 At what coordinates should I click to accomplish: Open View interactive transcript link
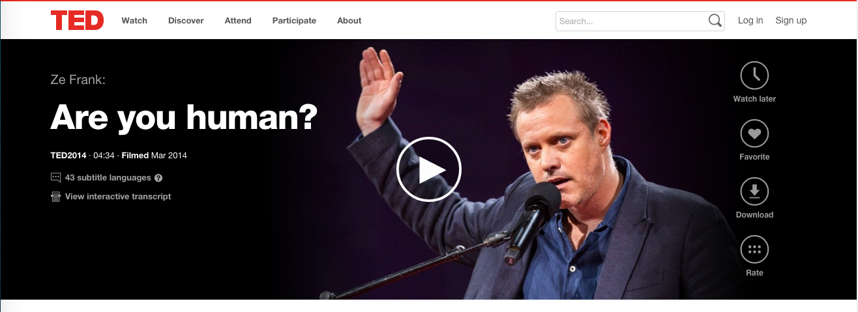pyautogui.click(x=118, y=197)
